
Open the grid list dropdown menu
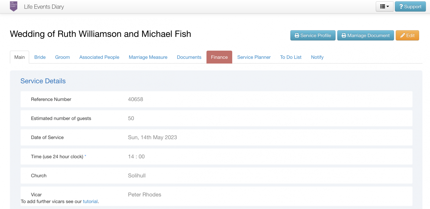(384, 7)
